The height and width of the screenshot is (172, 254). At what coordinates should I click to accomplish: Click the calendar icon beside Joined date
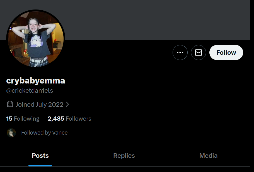(10, 104)
